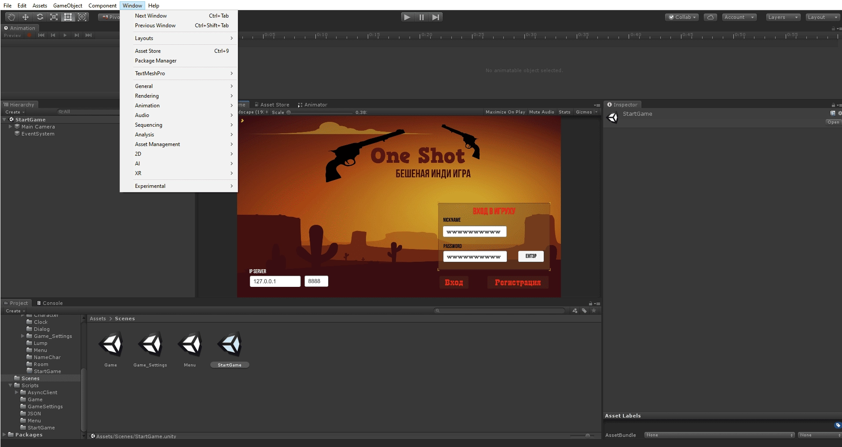Viewport: 842px width, 447px height.
Task: Select the Rotate tool
Action: pyautogui.click(x=40, y=17)
